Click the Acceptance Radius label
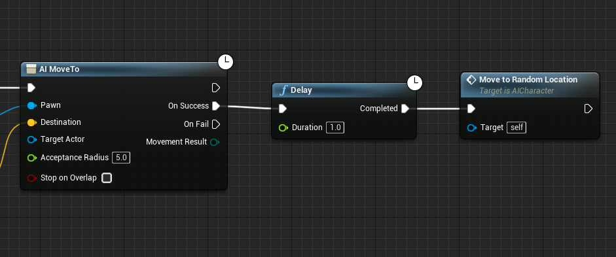 75,158
